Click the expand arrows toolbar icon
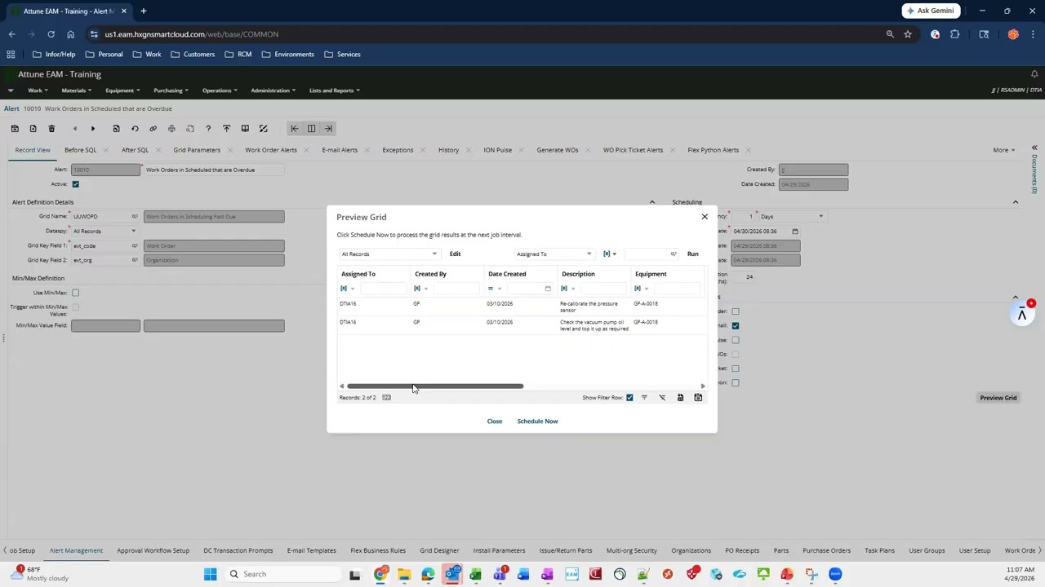The width and height of the screenshot is (1045, 587). point(263,129)
